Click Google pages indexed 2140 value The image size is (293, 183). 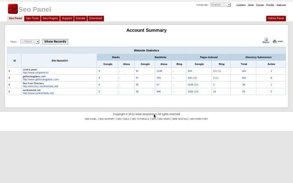(190, 85)
